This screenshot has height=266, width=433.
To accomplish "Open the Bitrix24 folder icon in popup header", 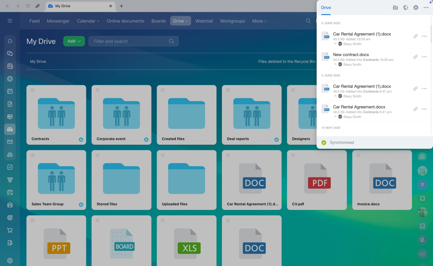I will tap(395, 7).
